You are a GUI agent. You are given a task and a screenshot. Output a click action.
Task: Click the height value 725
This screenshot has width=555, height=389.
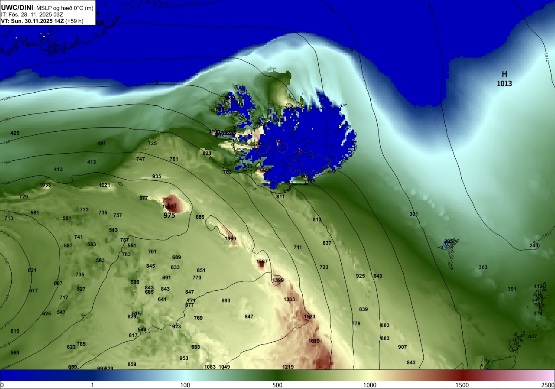pyautogui.click(x=152, y=143)
